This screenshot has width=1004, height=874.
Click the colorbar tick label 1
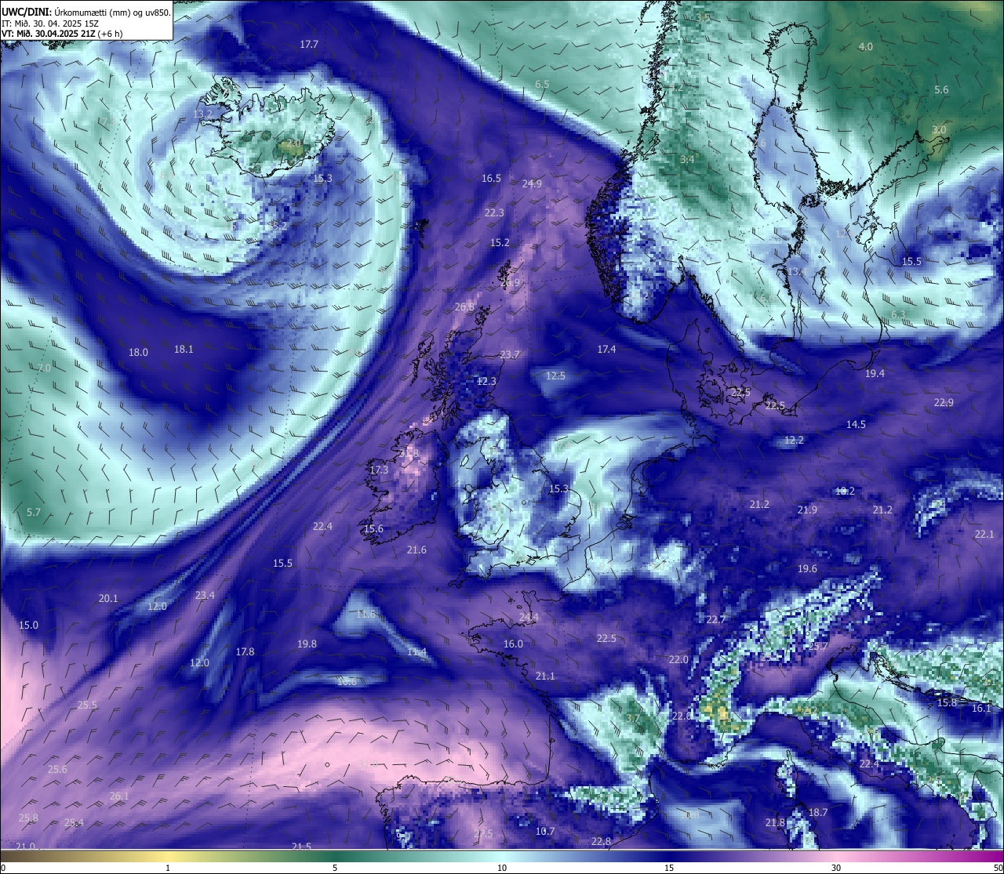[x=168, y=868]
